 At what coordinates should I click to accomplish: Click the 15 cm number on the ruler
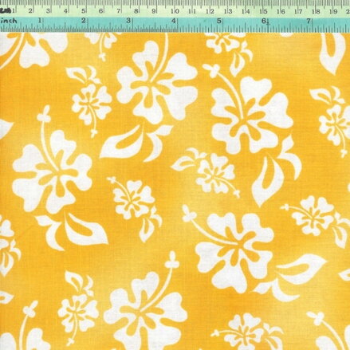(263, 11)
